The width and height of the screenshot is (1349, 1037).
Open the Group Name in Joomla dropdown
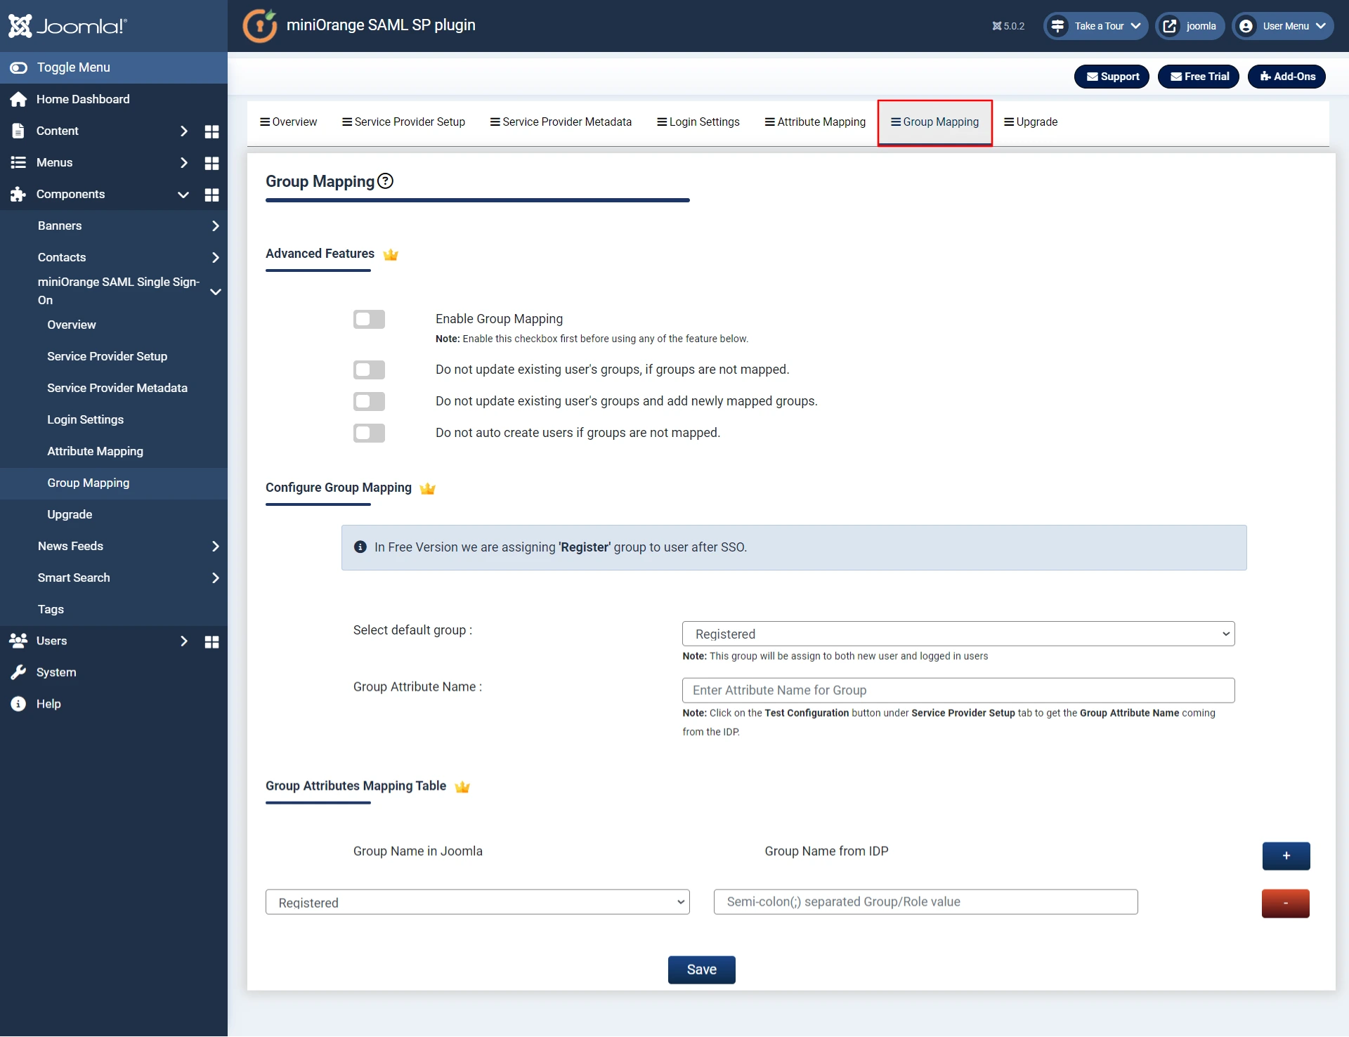tap(478, 902)
